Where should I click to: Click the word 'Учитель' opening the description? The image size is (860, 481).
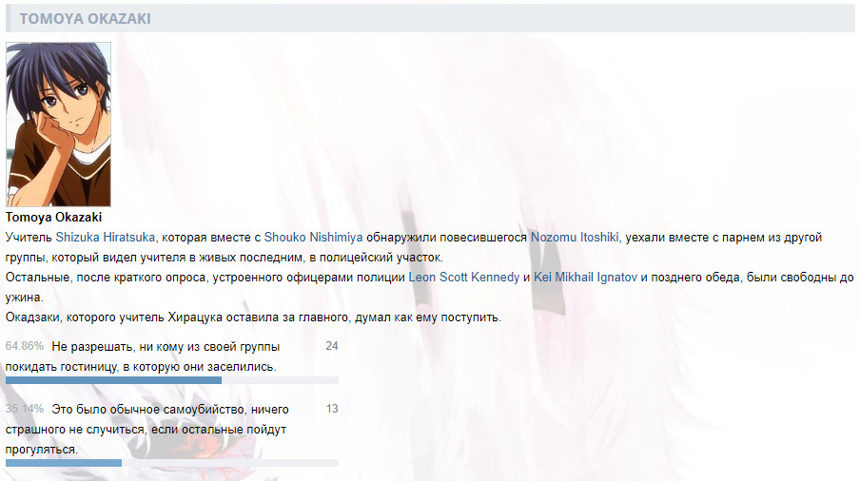pos(29,237)
